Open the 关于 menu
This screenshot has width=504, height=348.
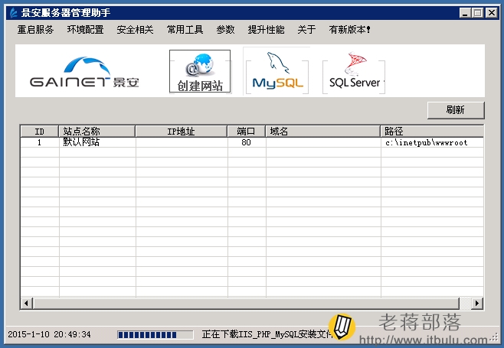pyautogui.click(x=306, y=30)
